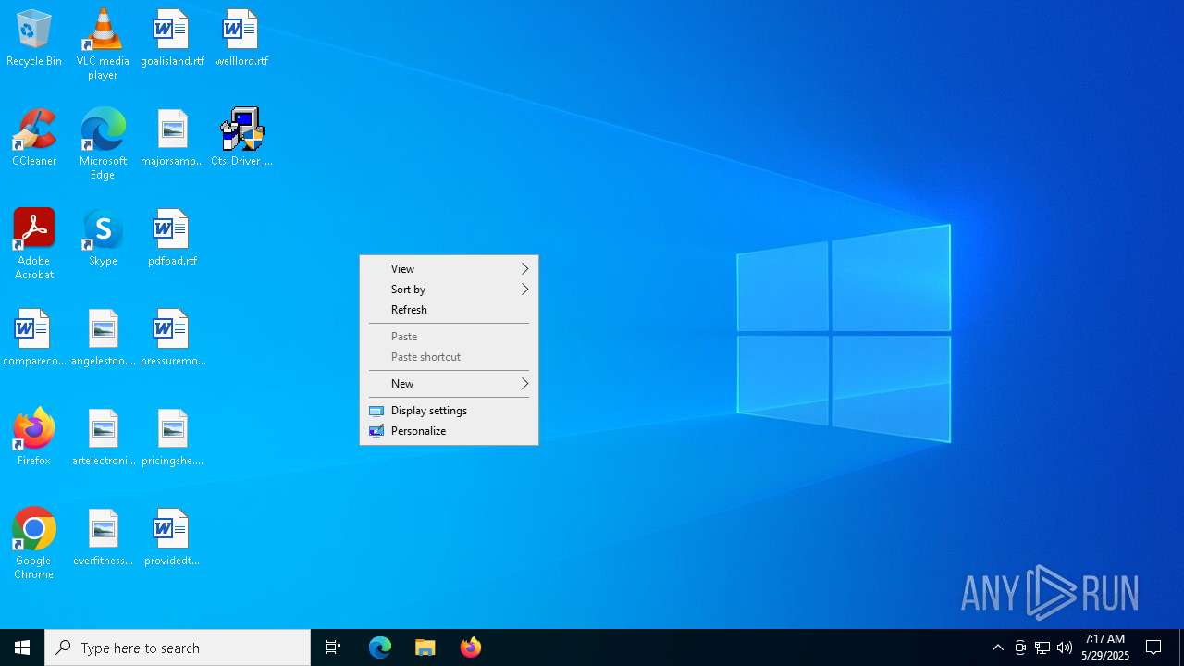This screenshot has height=666, width=1184.
Task: Click the volume speaker tray icon
Action: 1065,647
